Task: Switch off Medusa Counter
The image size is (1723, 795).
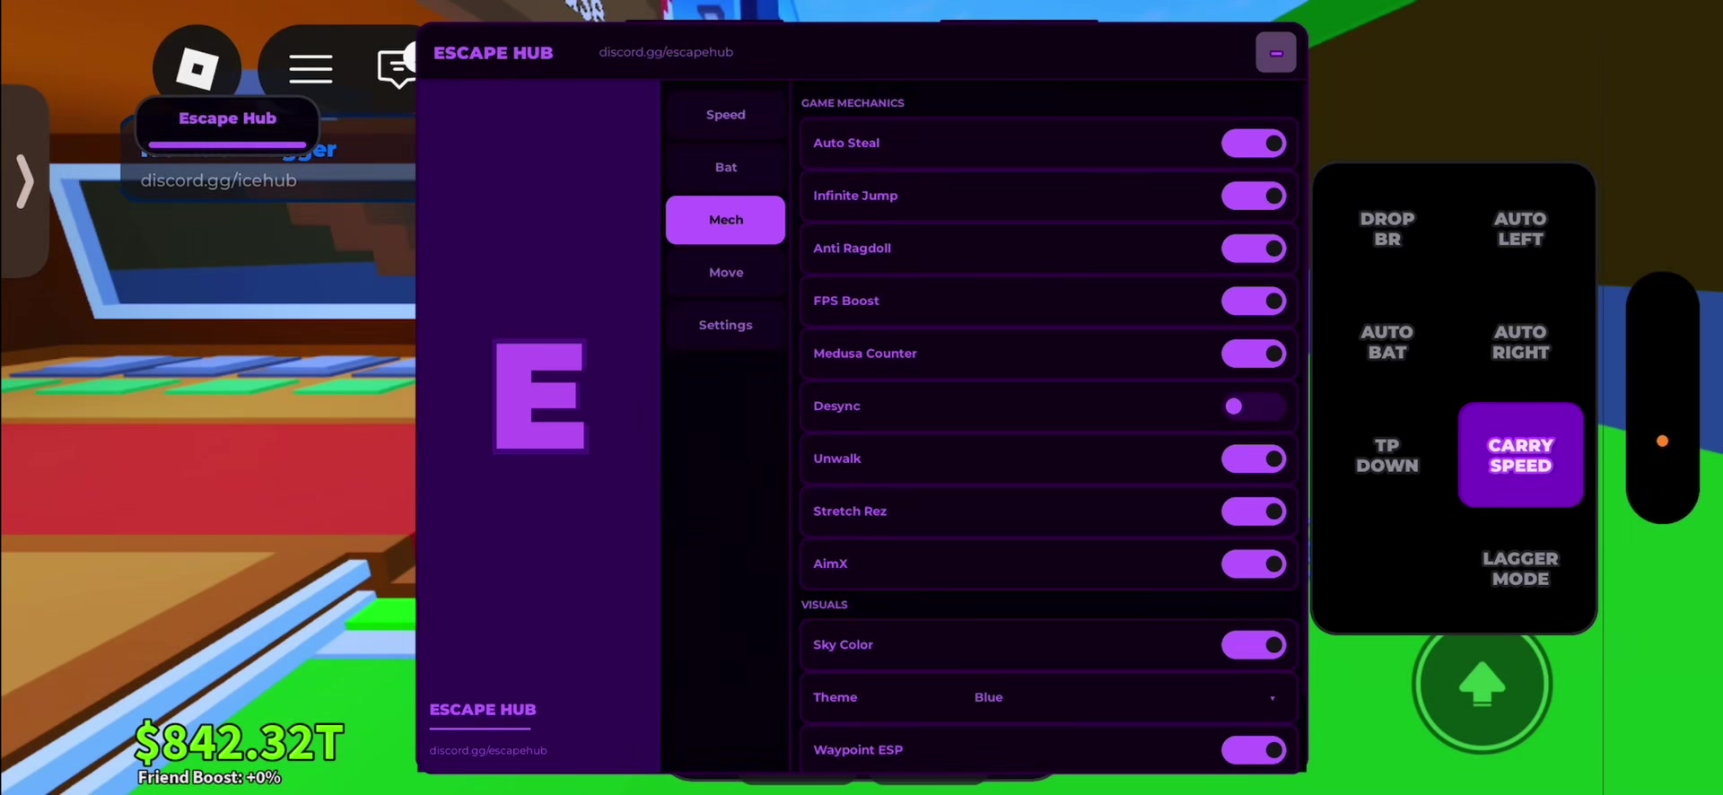Action: tap(1254, 354)
